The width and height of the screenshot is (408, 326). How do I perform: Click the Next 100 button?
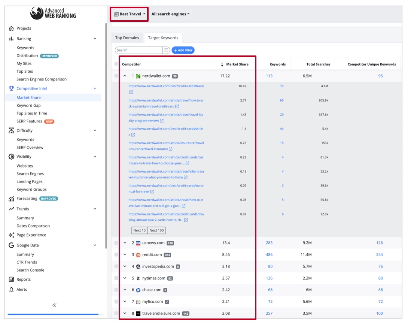[156, 230]
